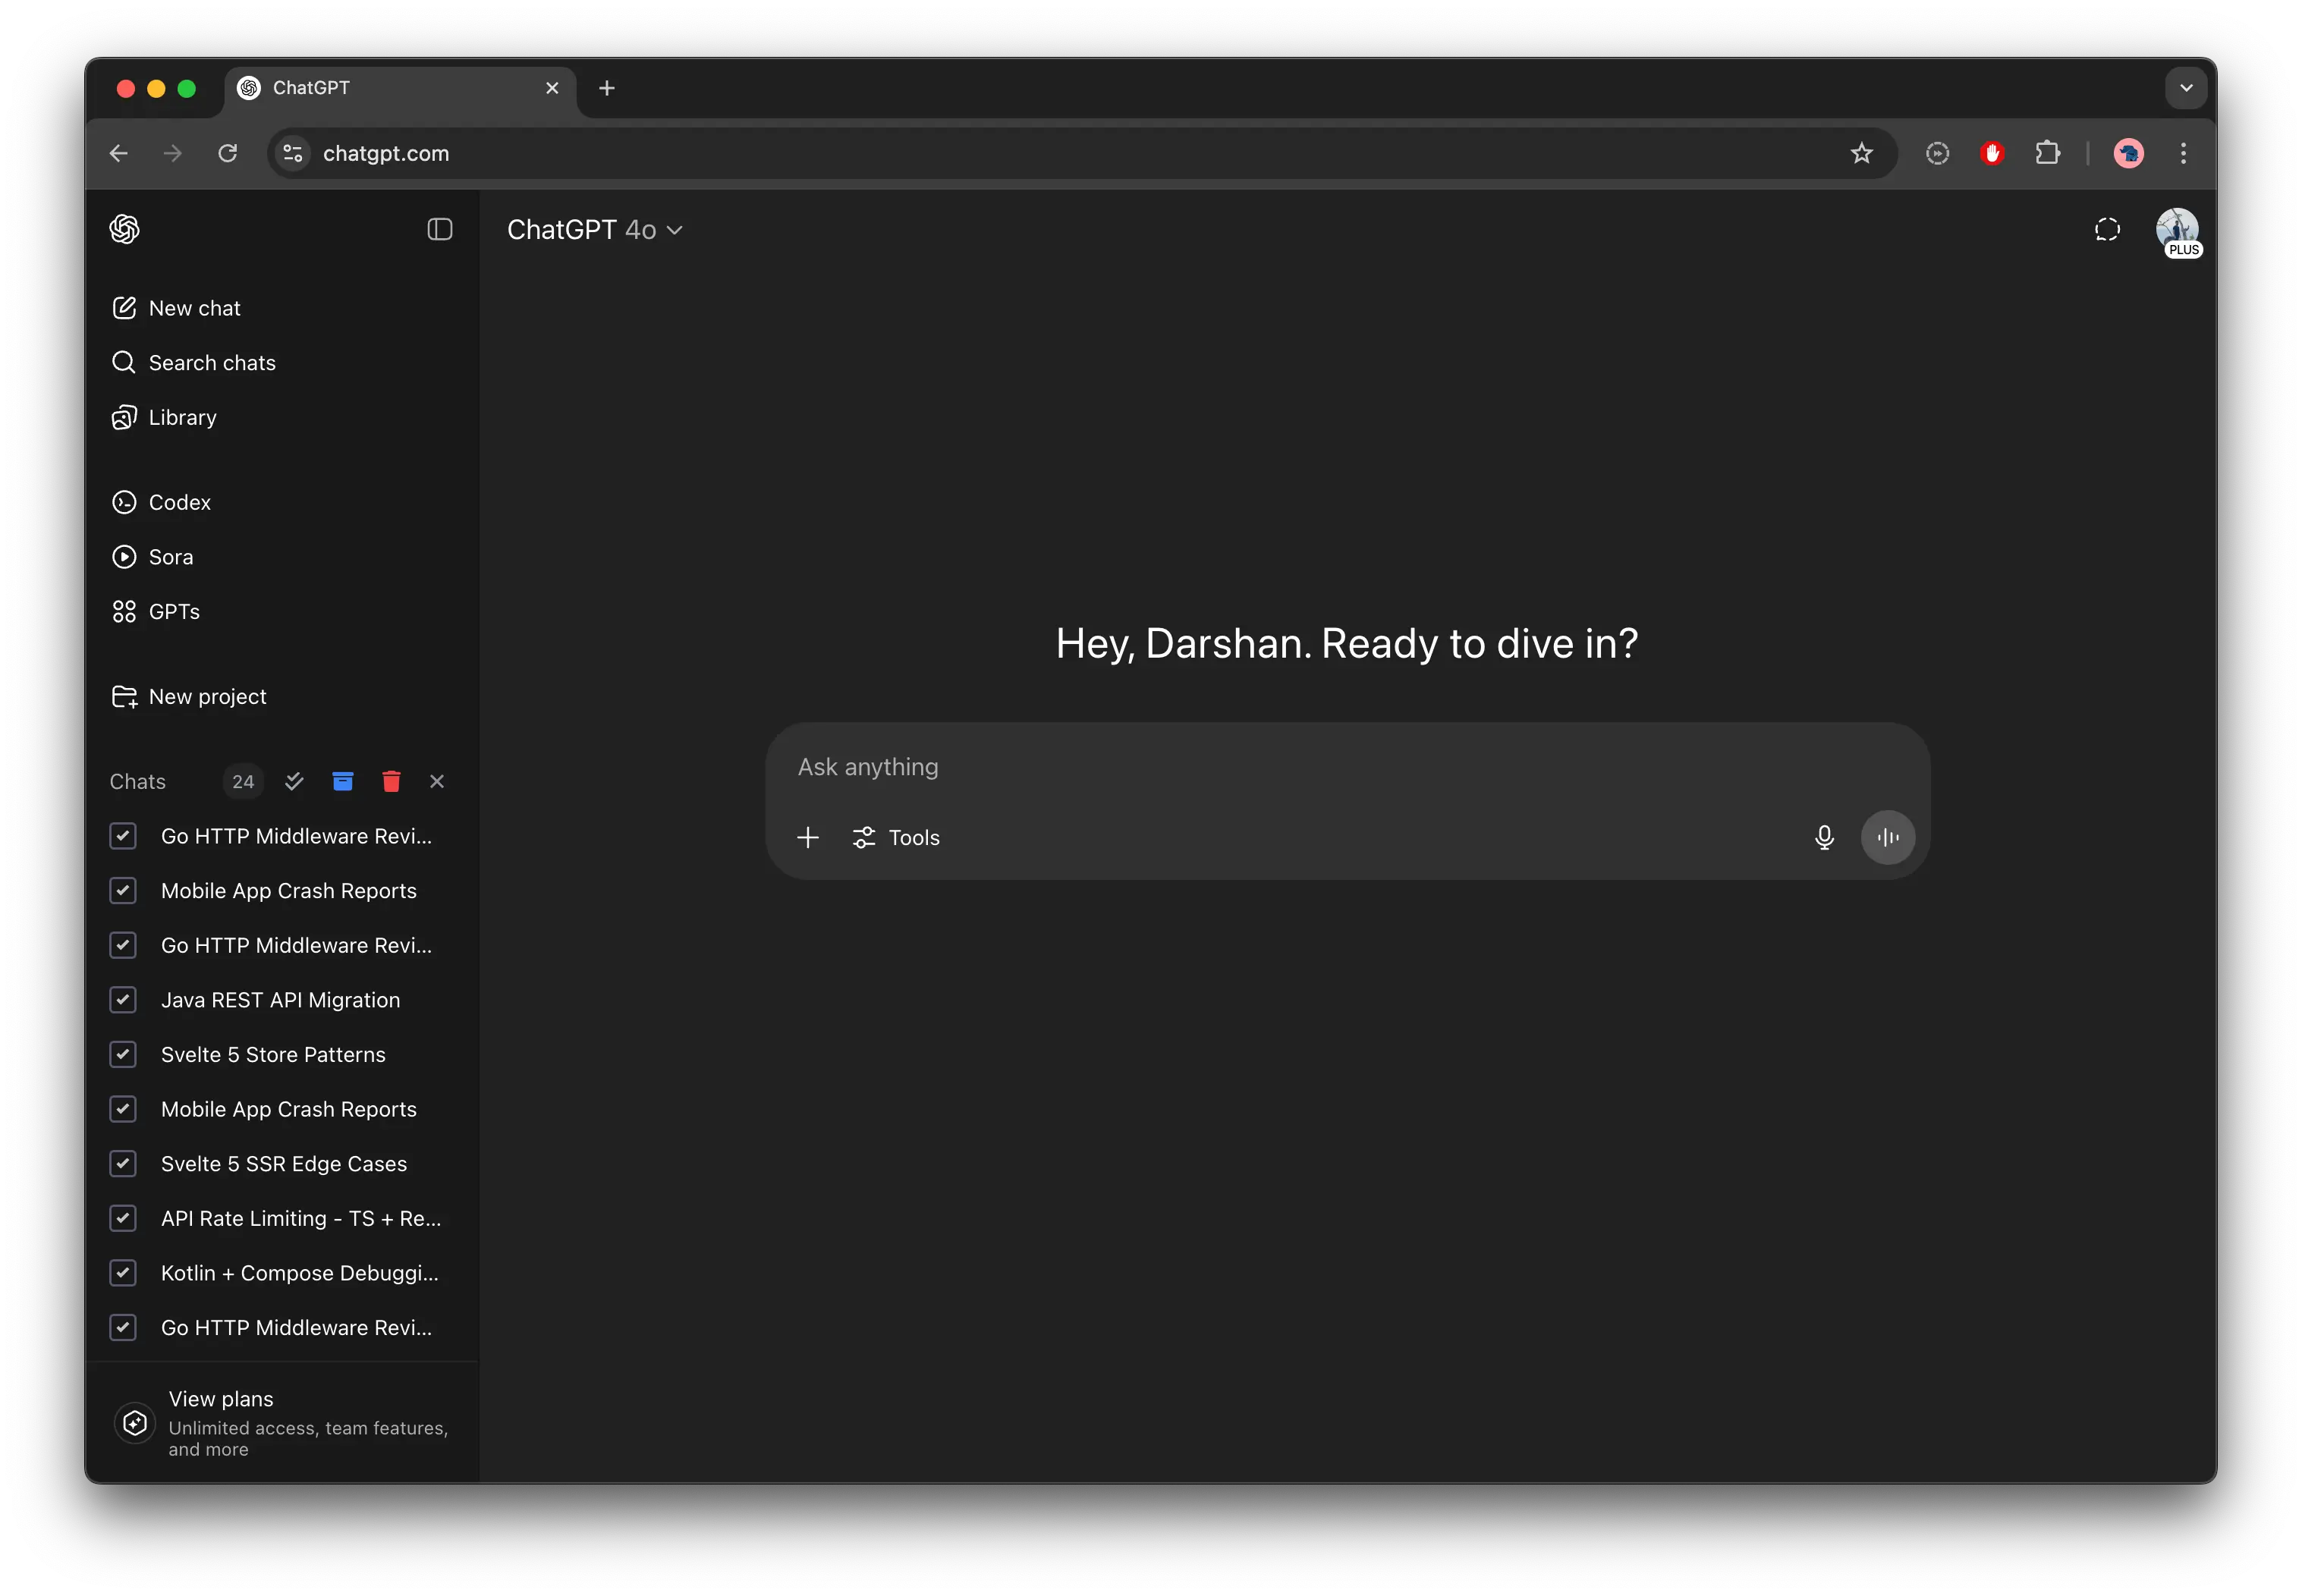
Task: Bookmark this page with star icon
Action: 1861,153
